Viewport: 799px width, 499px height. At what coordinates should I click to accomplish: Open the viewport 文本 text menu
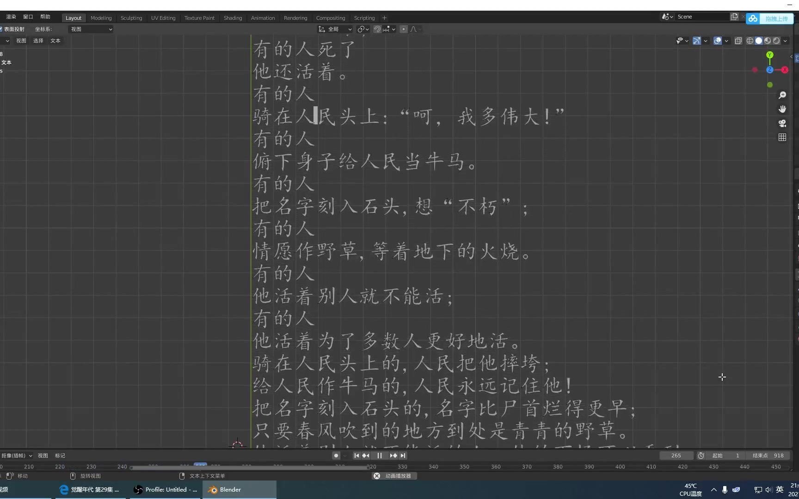(55, 41)
